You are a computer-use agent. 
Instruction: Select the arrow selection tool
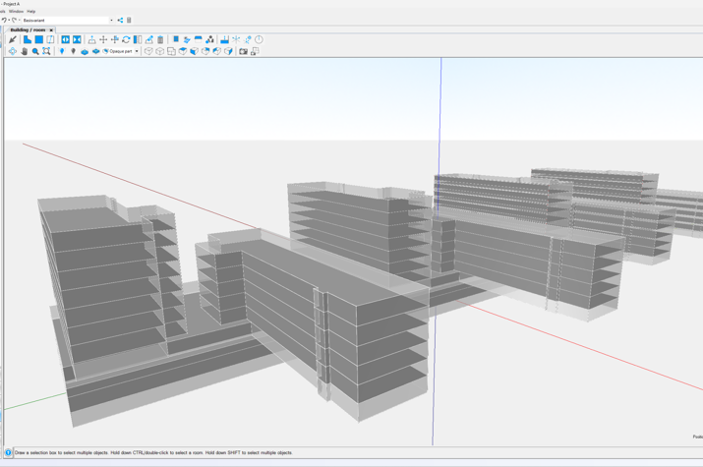click(12, 40)
